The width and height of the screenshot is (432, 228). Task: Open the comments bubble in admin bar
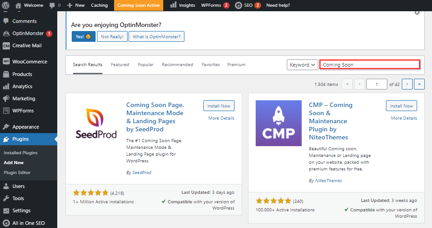coord(55,5)
